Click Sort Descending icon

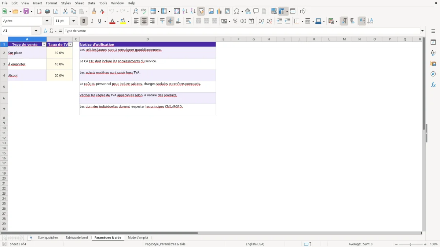[x=193, y=11]
